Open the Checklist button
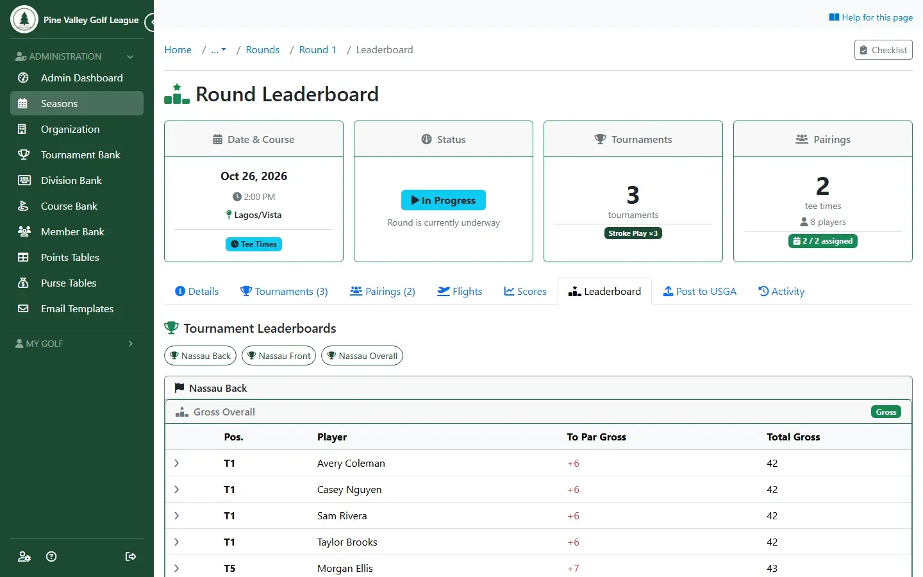 click(883, 50)
